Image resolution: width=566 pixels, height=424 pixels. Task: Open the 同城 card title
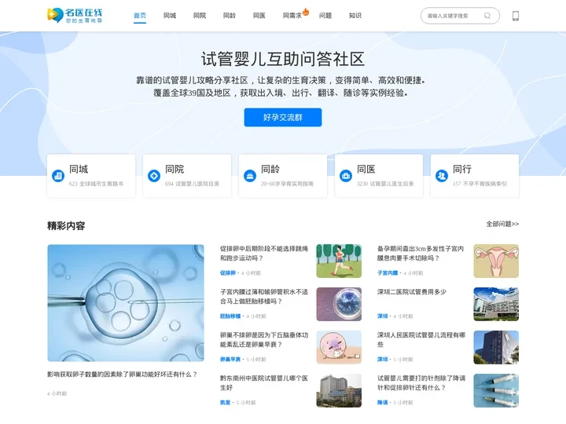point(79,169)
